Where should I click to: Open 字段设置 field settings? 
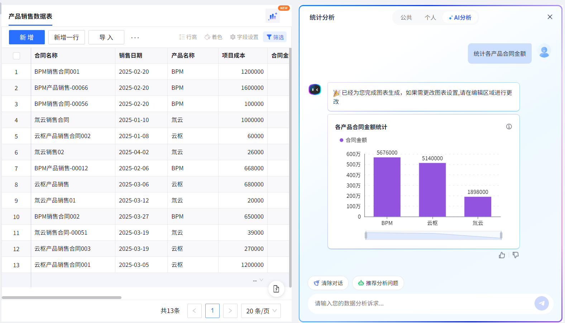pyautogui.click(x=244, y=37)
